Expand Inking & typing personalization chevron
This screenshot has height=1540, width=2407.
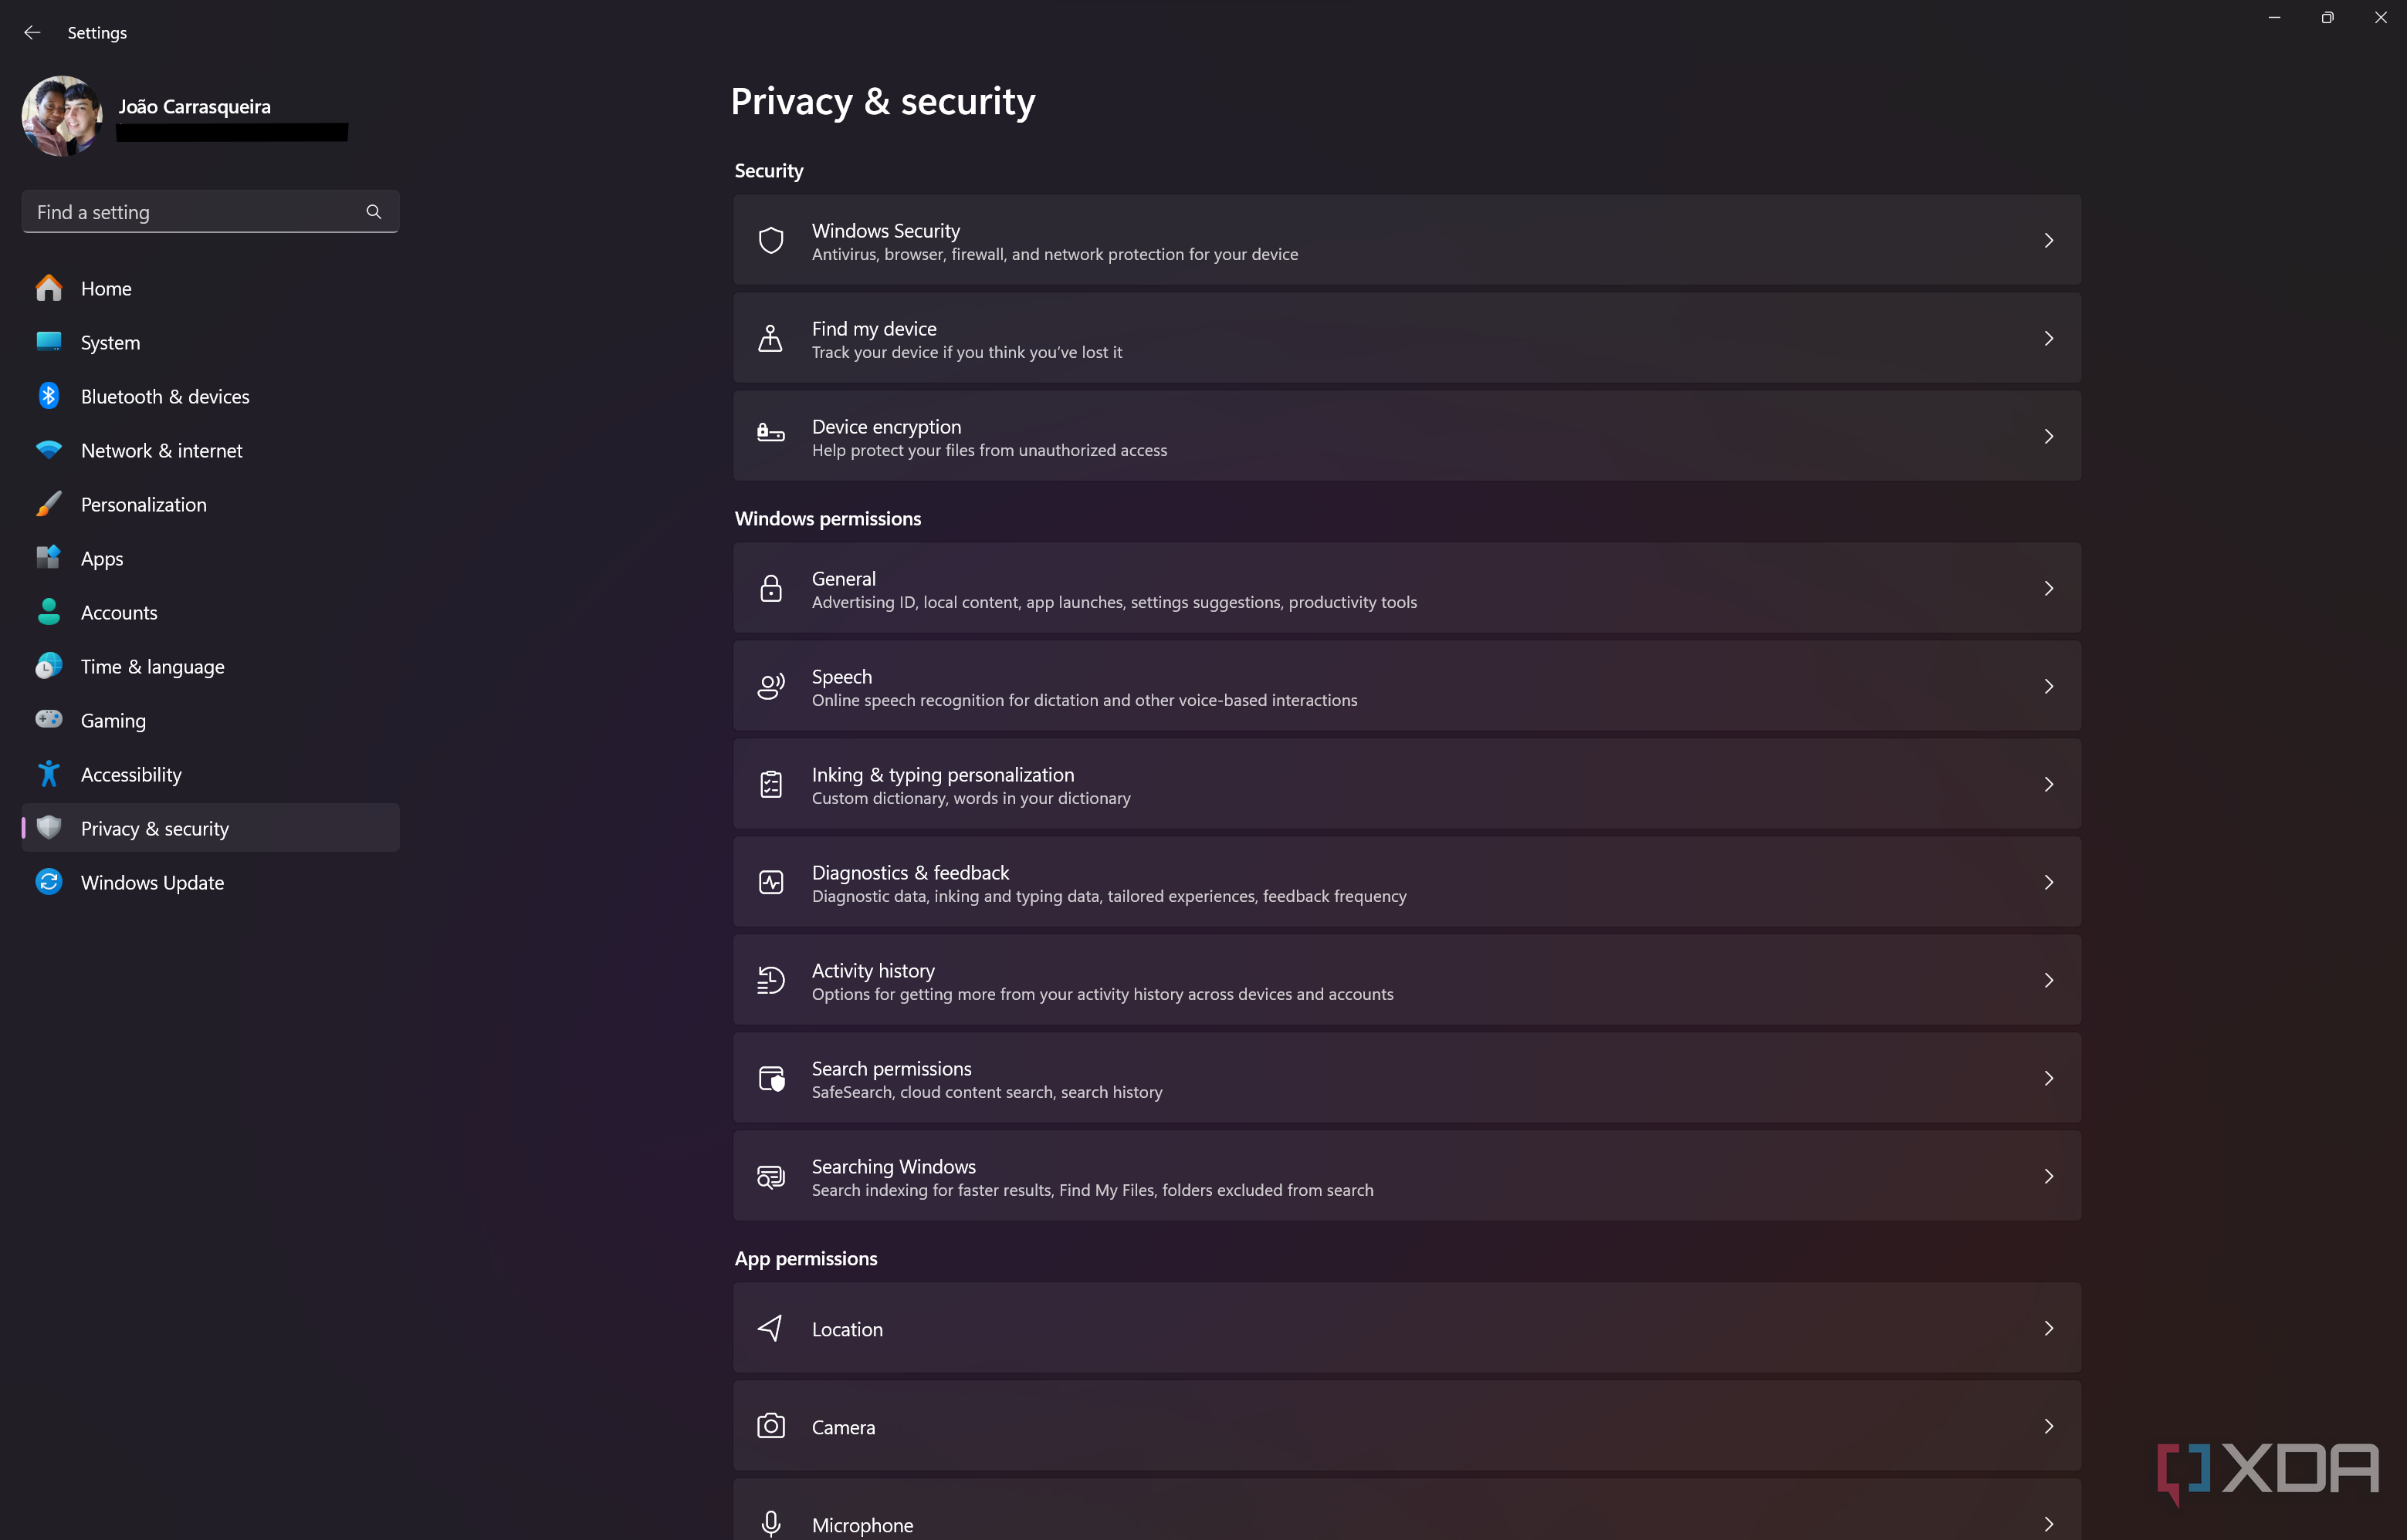pos(2048,784)
